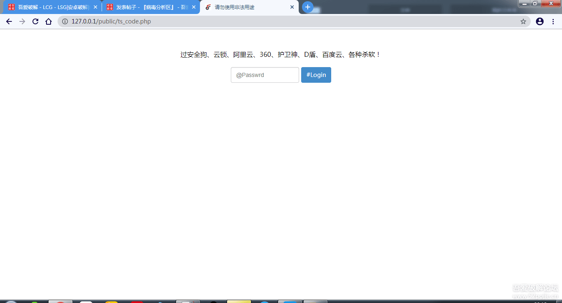Viewport: 562px width, 303px height.
Task: Open Chrome's three-dot menu
Action: click(553, 21)
